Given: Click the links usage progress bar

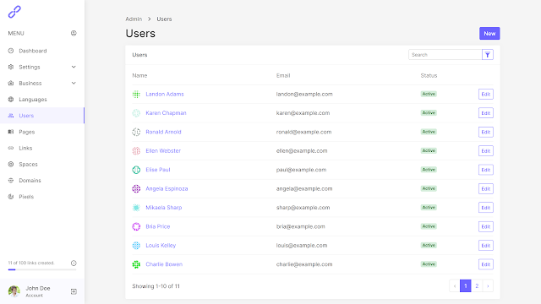Looking at the screenshot, I should tap(42, 269).
